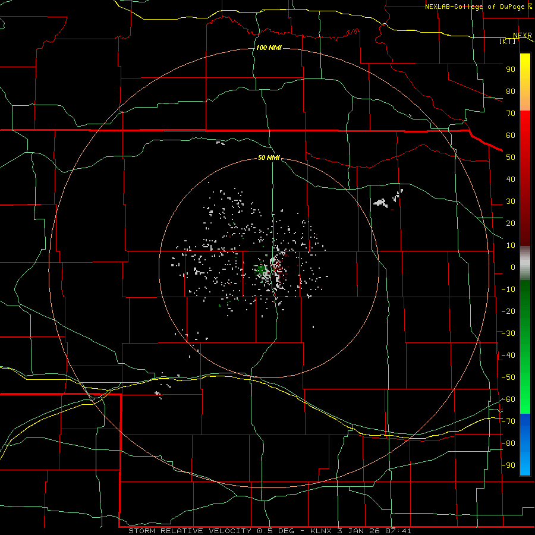Click the positive "20" scale value

pos(511,223)
